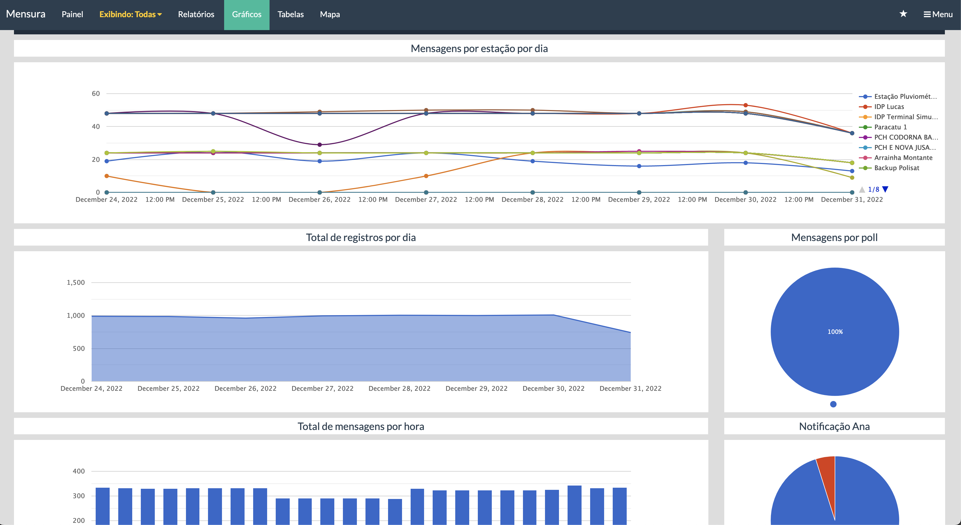Open the hamburger Menu
The image size is (961, 525).
938,14
